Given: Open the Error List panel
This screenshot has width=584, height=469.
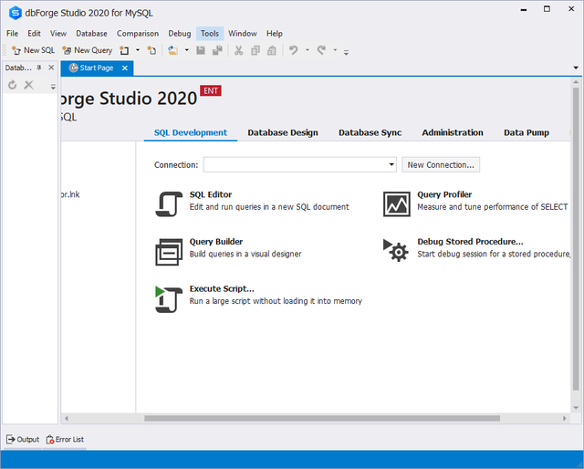Looking at the screenshot, I should (65, 439).
